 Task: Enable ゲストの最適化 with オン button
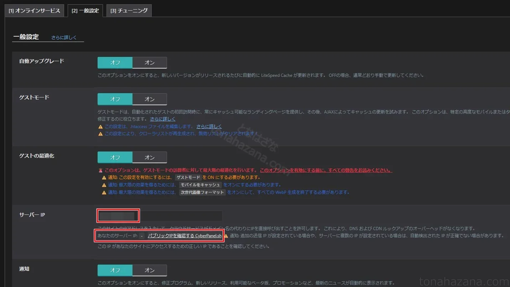point(150,157)
